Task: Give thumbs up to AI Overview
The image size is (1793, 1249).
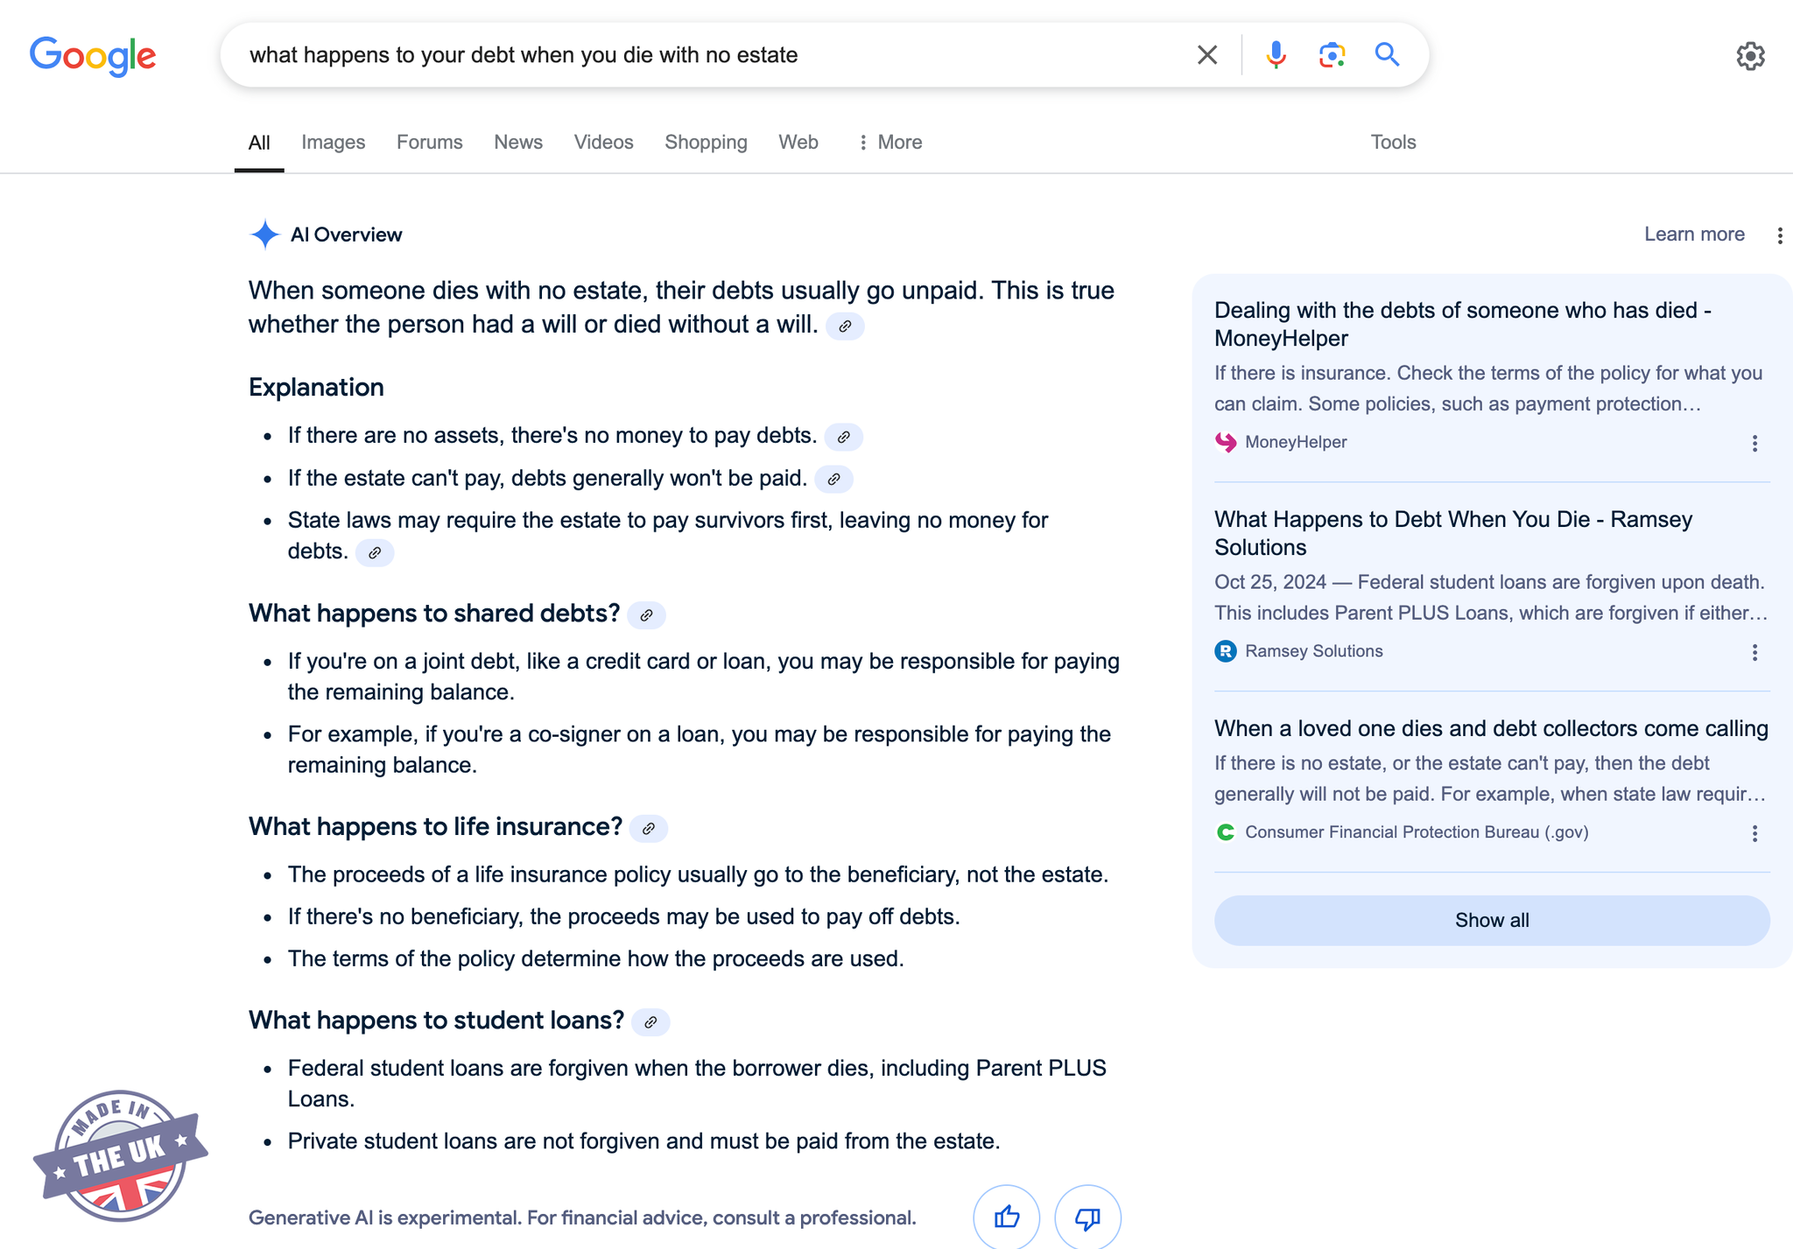Action: (1006, 1217)
